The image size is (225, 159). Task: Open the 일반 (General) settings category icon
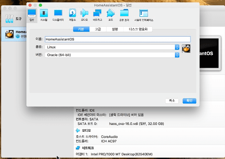tap(32, 15)
